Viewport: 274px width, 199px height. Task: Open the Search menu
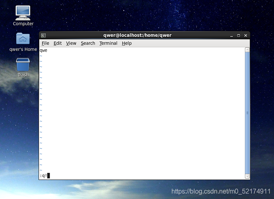coord(88,43)
